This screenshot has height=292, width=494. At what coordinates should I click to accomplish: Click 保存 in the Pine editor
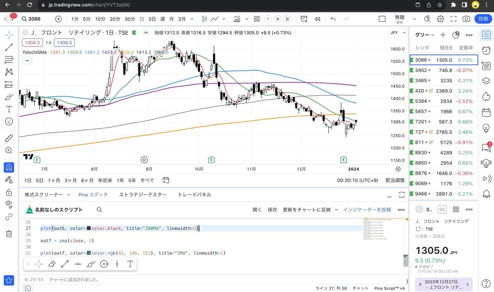coord(273,210)
